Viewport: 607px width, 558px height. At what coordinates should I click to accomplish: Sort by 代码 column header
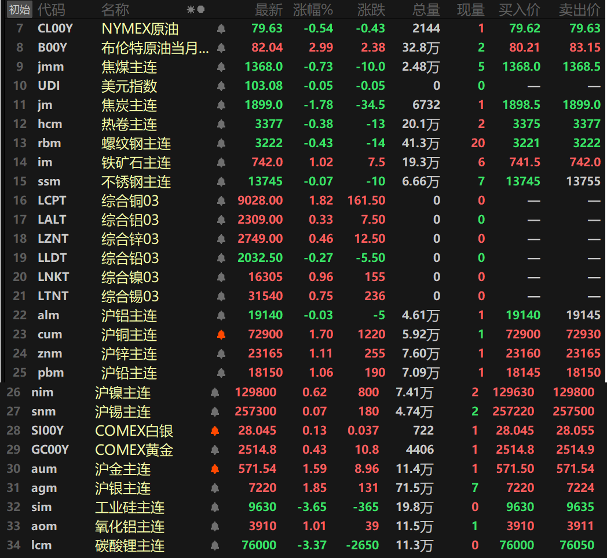tap(52, 10)
